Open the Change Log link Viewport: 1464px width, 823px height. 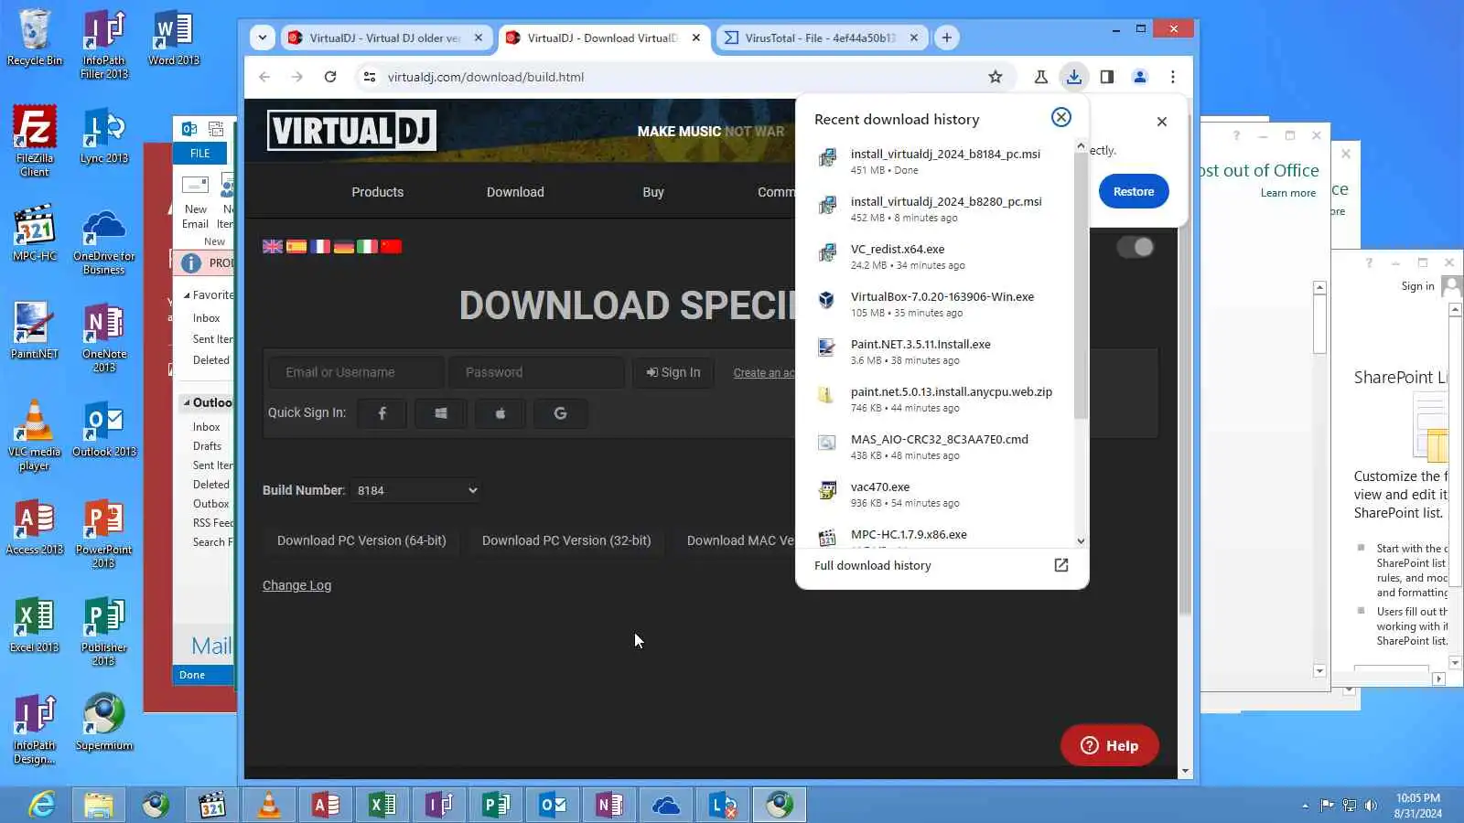(296, 585)
